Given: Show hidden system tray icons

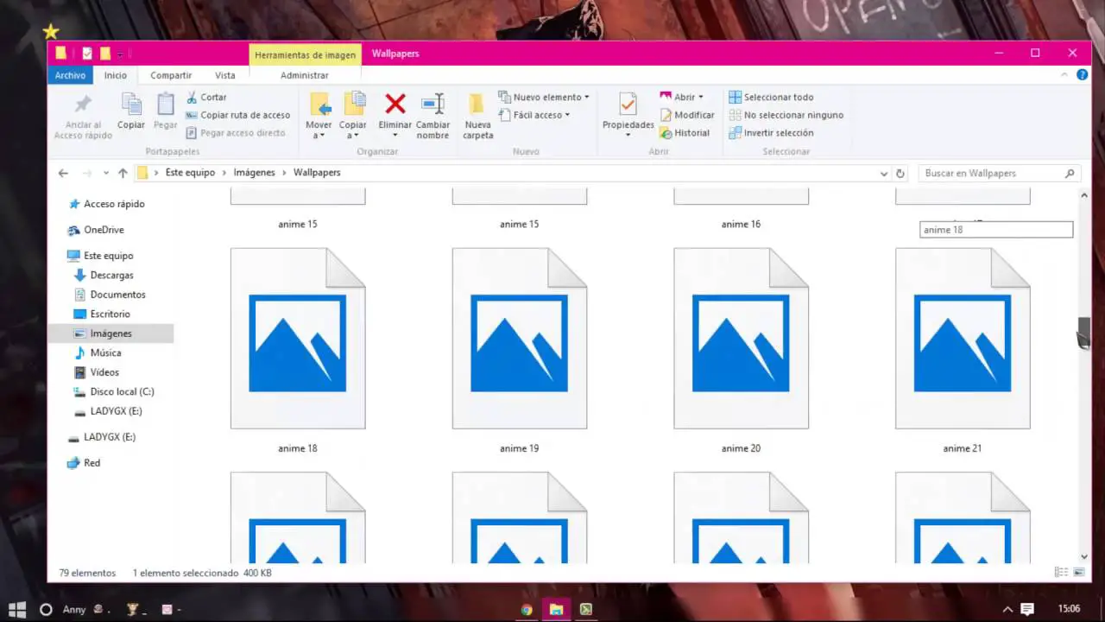Looking at the screenshot, I should click(1007, 609).
